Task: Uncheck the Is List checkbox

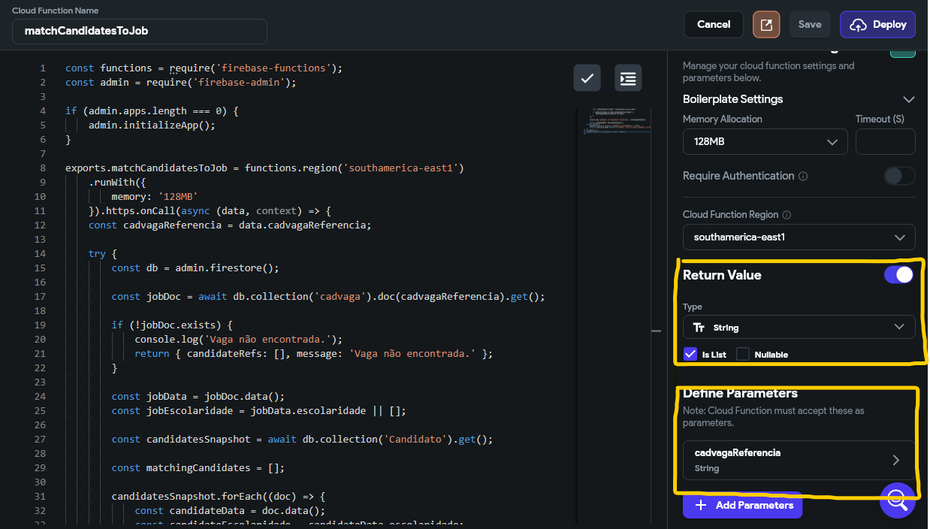Action: 690,354
